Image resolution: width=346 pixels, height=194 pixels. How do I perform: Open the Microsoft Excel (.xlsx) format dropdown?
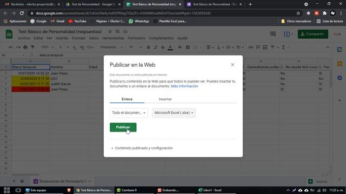[174, 113]
